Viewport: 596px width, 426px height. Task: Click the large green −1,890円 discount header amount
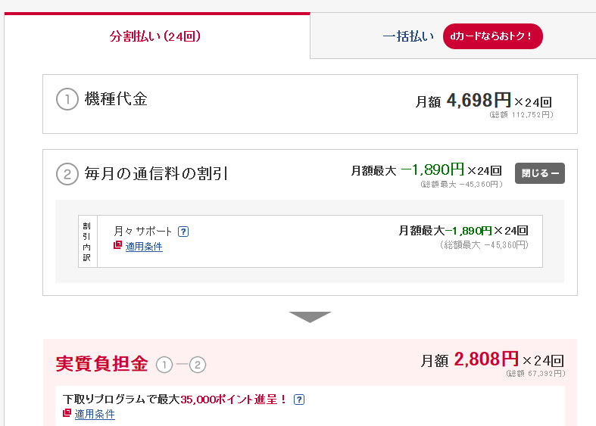tap(432, 169)
